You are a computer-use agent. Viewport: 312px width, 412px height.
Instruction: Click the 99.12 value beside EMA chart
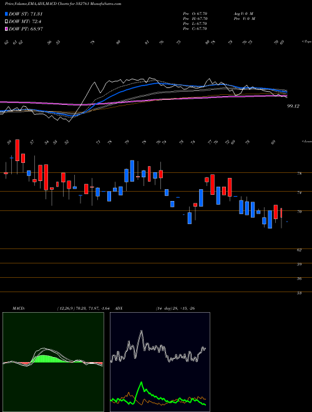point(293,106)
